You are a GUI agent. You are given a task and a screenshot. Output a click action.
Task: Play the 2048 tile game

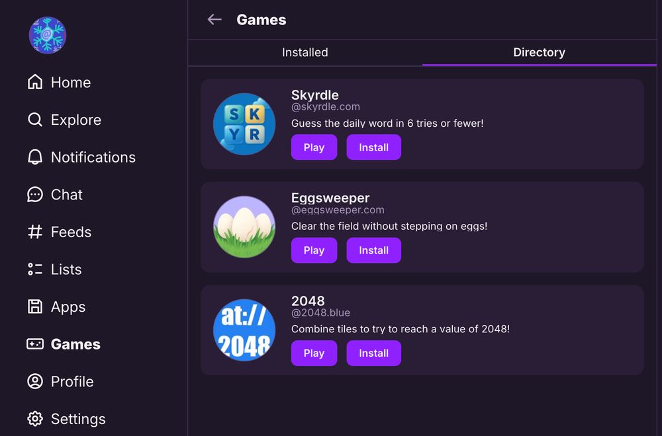314,353
